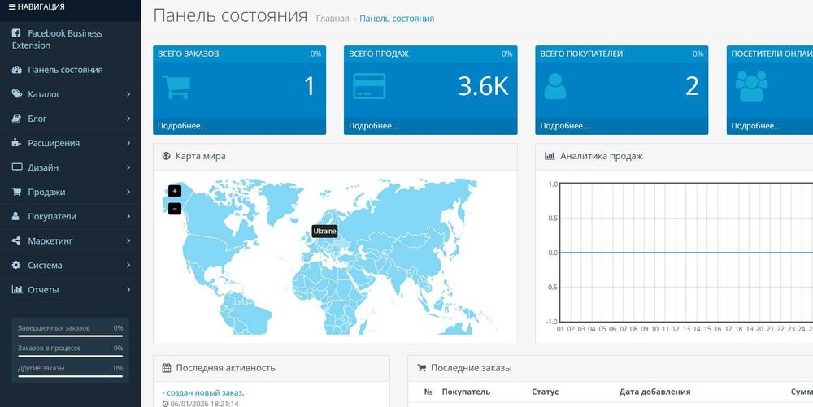The image size is (813, 407).
Task: Click the cart icon in Последние заказы header
Action: coord(421,368)
